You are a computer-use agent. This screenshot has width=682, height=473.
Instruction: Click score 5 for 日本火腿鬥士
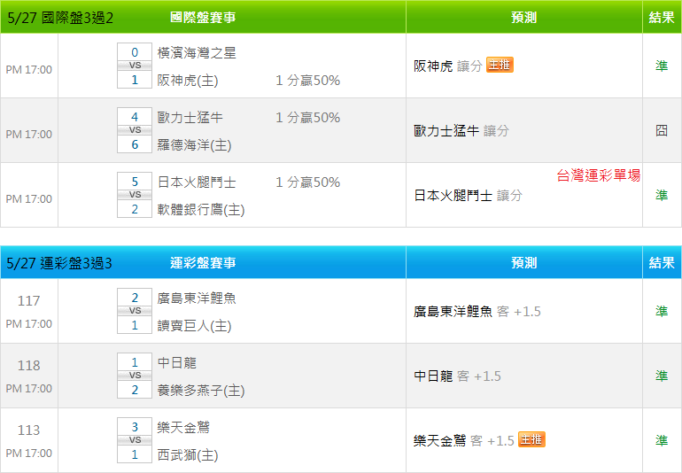(x=135, y=182)
